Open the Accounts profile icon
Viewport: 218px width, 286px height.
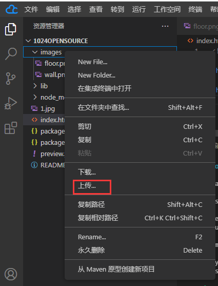[x=11, y=274]
